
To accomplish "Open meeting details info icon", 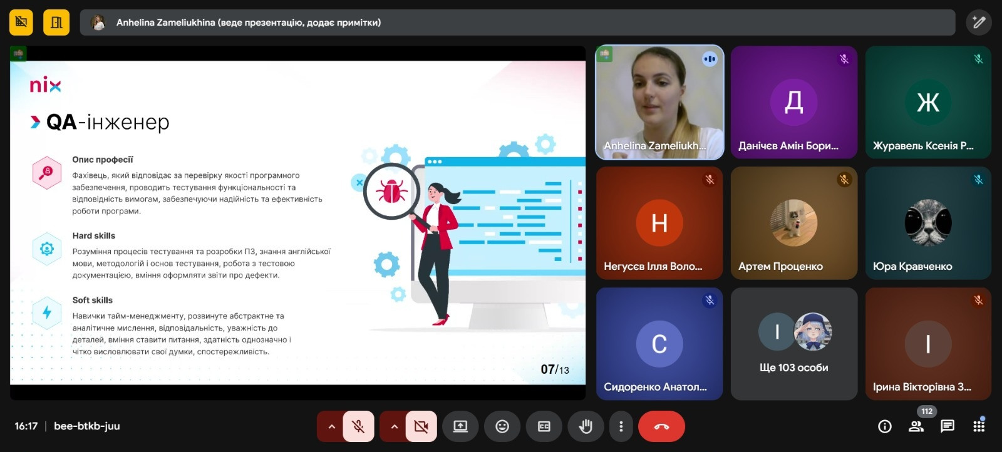I will (x=885, y=426).
